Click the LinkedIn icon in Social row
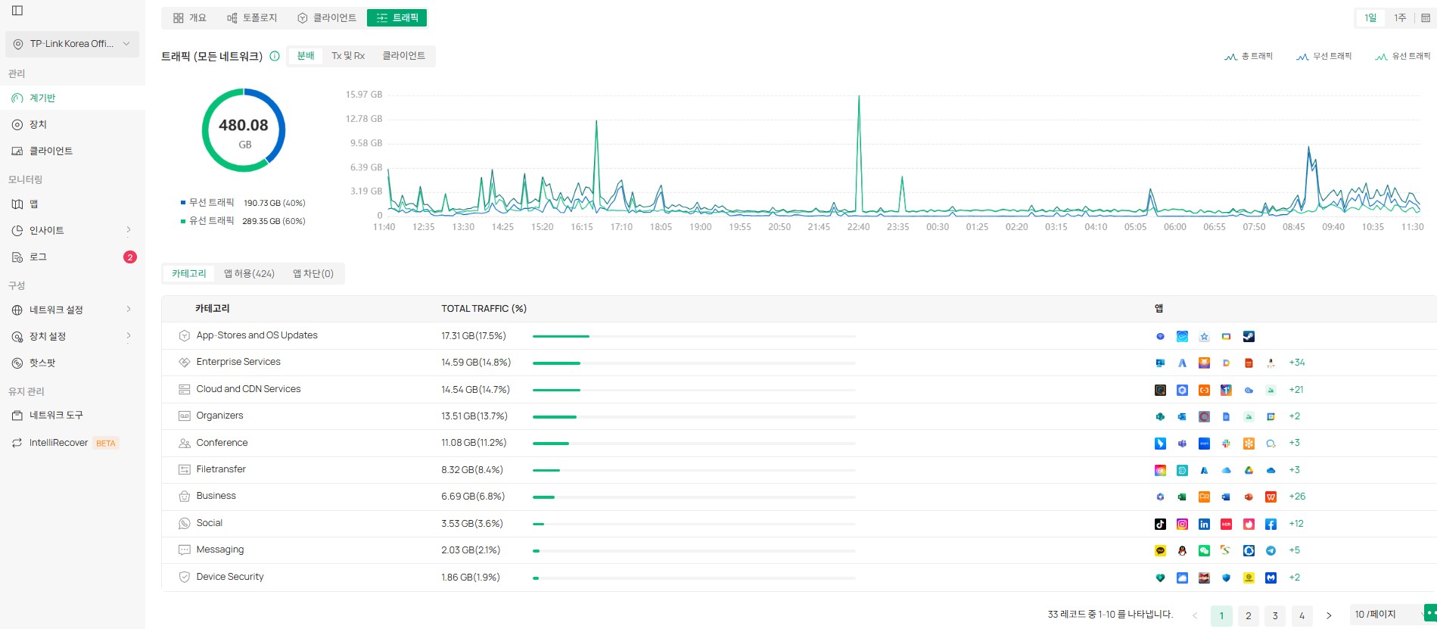Screen dimensions: 1437x629 [1204, 524]
